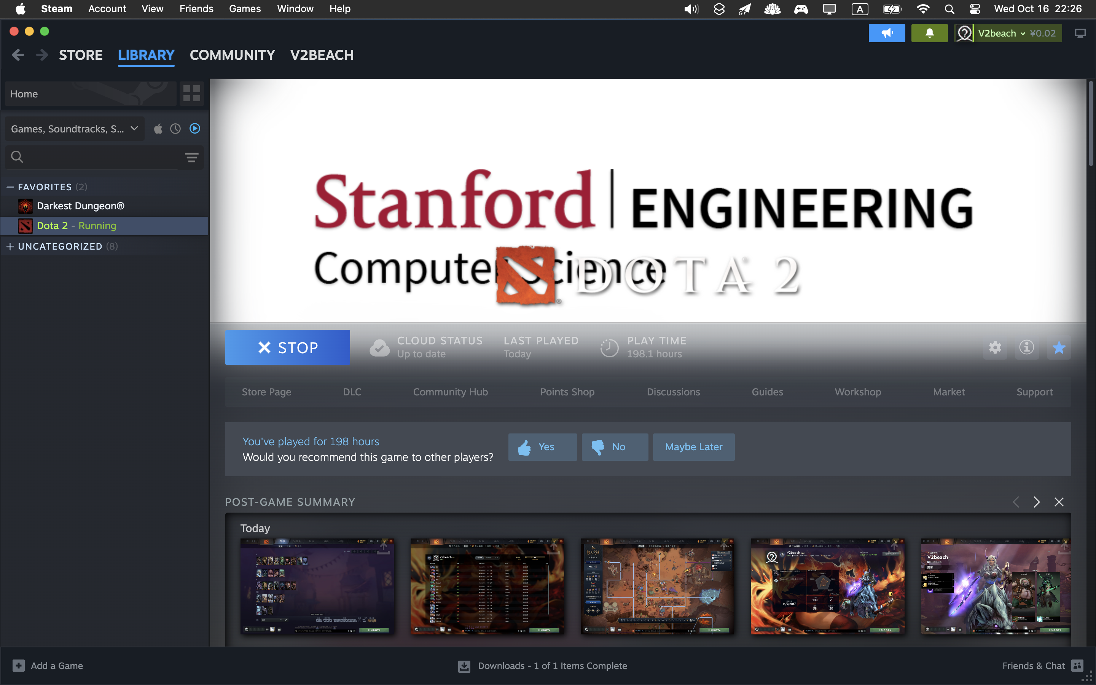Screen dimensions: 1096x685
Task: Choose Maybe Later for review
Action: coord(694,447)
